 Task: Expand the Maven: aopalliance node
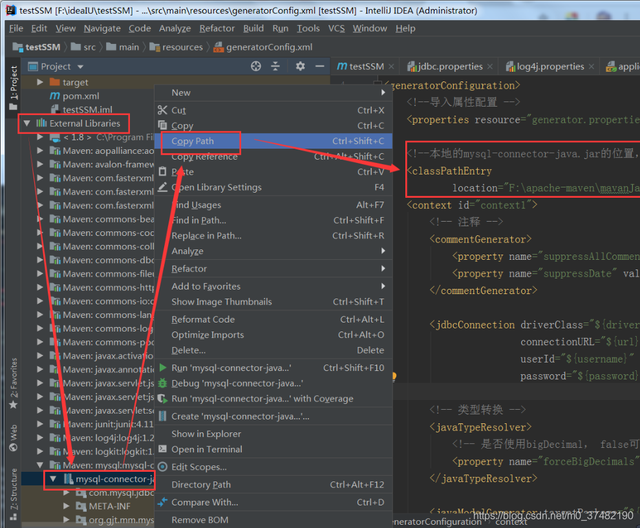40,151
